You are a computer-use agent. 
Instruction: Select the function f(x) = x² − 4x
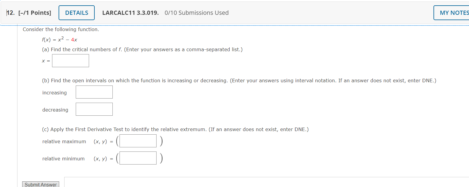pyautogui.click(x=59, y=39)
